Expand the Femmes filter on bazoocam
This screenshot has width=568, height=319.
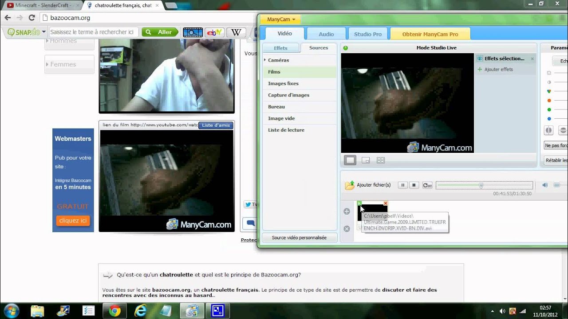pos(69,64)
